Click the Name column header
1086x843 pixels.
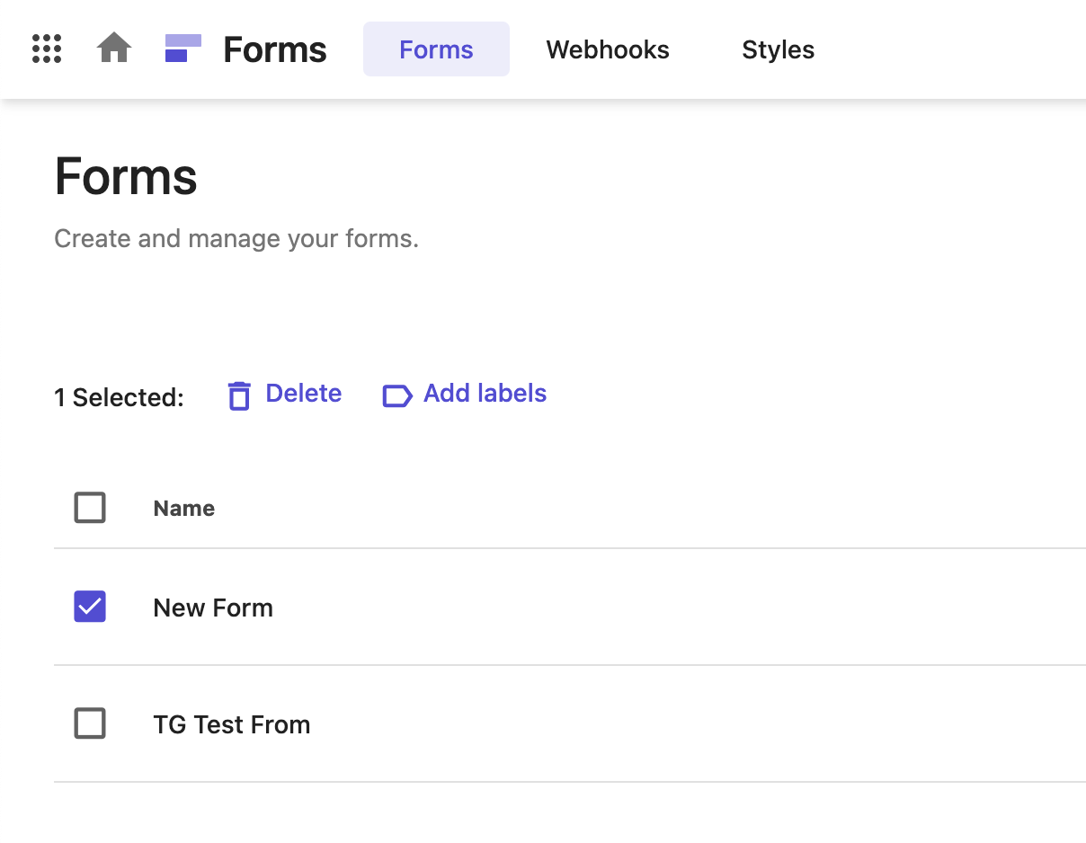coord(184,509)
